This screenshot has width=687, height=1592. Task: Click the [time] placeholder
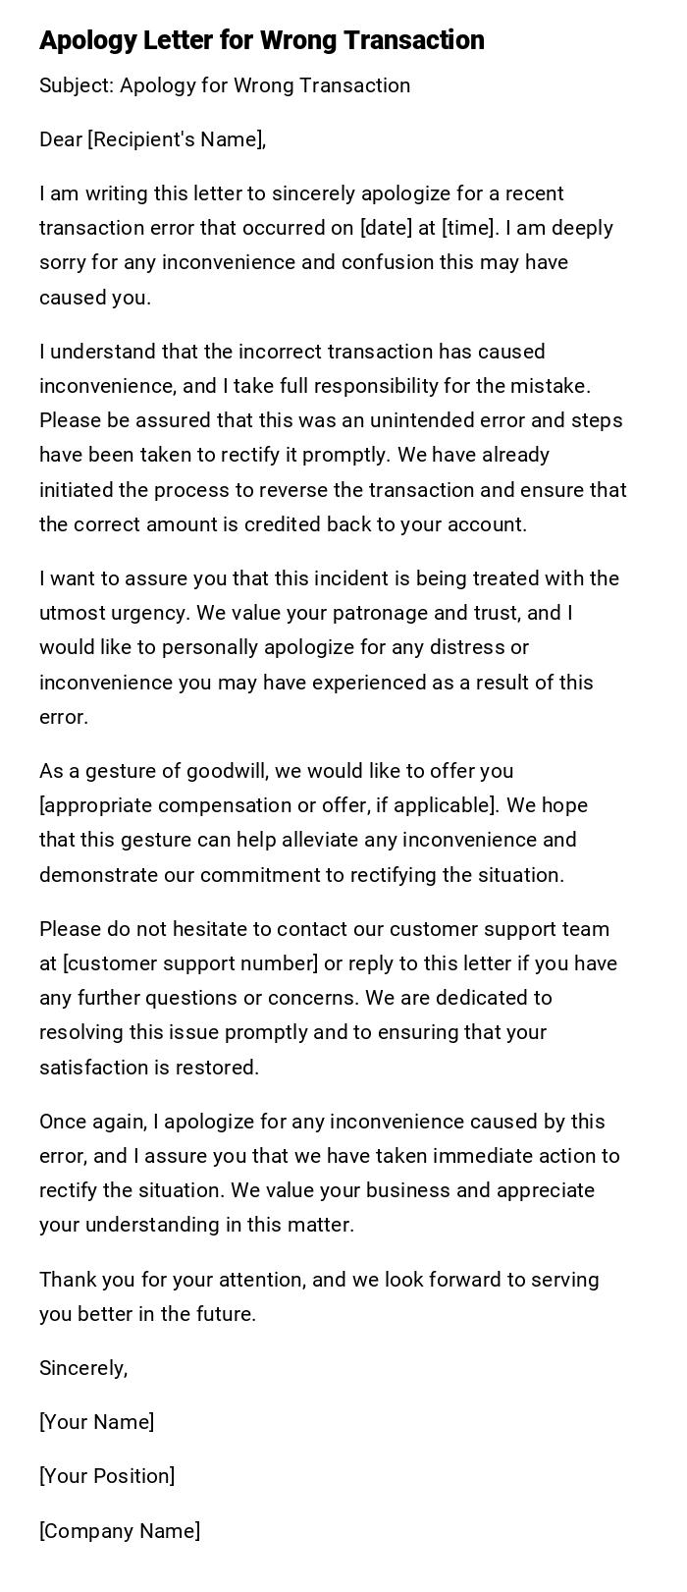[469, 228]
